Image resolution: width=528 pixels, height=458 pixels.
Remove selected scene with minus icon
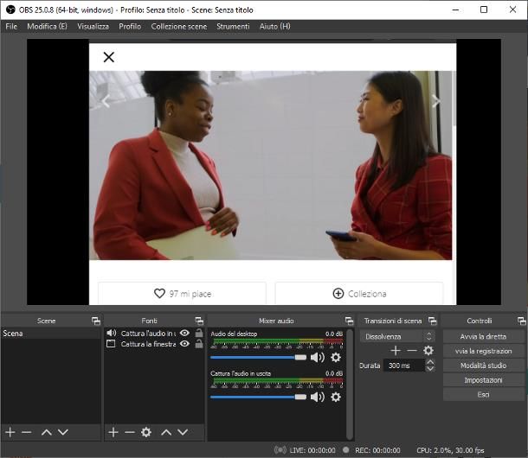click(x=27, y=432)
